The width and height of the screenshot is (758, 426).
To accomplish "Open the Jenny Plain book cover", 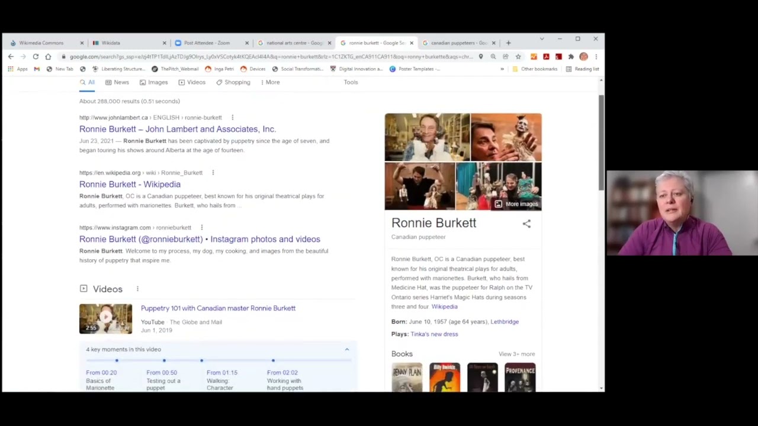I will click(407, 377).
